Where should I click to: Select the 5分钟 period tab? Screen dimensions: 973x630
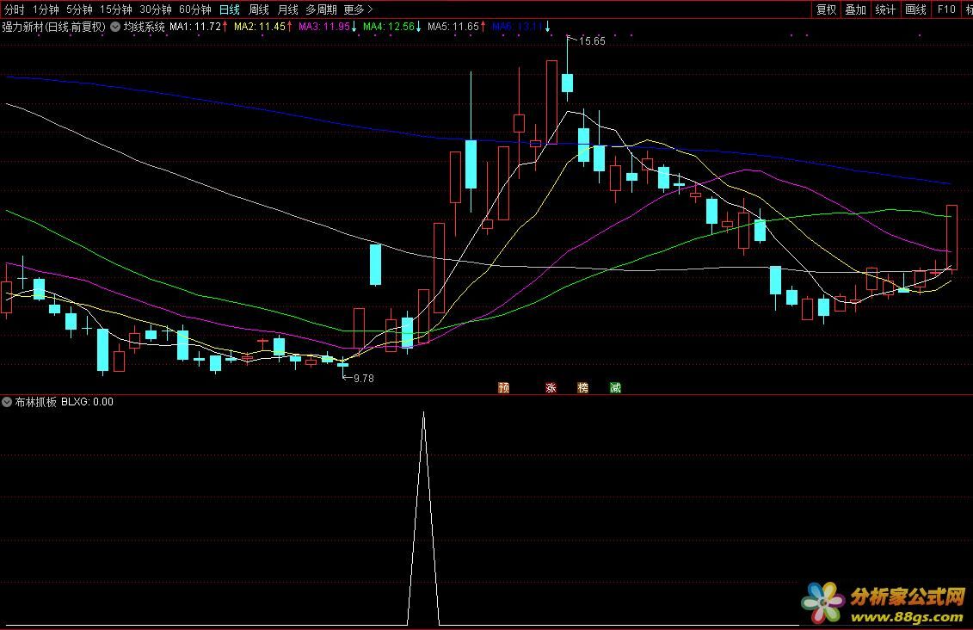pyautogui.click(x=79, y=9)
